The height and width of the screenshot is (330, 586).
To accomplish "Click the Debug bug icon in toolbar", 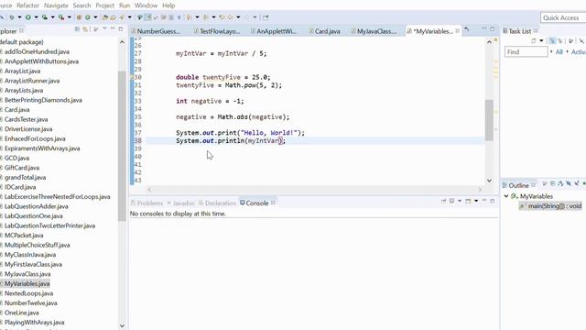I will pyautogui.click(x=12, y=17).
